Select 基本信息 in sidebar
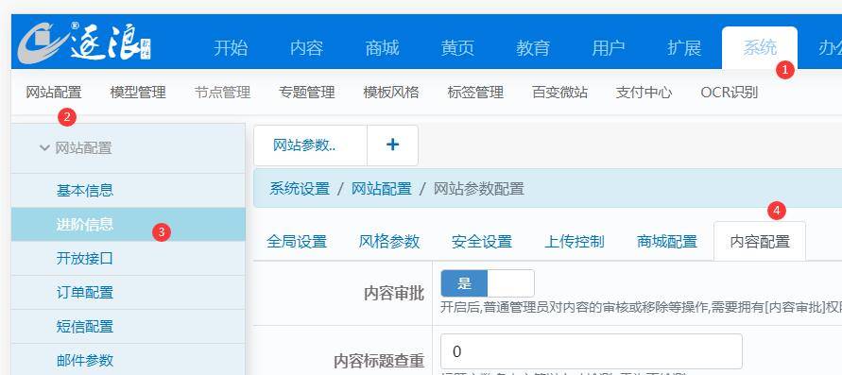Screen dimensions: 842x375 [x=128, y=191]
